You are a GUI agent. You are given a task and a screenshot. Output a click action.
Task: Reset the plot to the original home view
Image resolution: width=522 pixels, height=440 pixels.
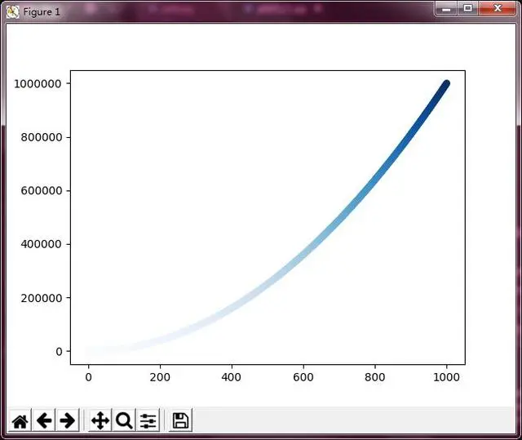point(20,420)
